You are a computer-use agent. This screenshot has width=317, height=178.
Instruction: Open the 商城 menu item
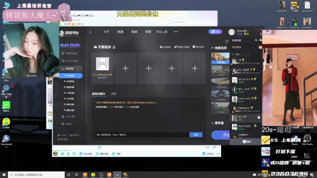click(x=134, y=32)
